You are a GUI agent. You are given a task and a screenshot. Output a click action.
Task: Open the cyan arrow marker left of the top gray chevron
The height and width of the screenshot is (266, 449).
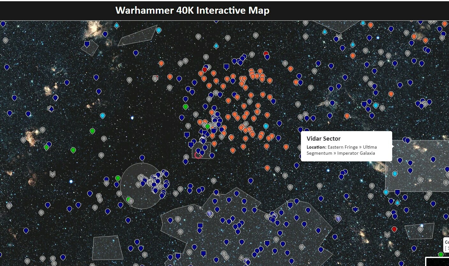325,32
